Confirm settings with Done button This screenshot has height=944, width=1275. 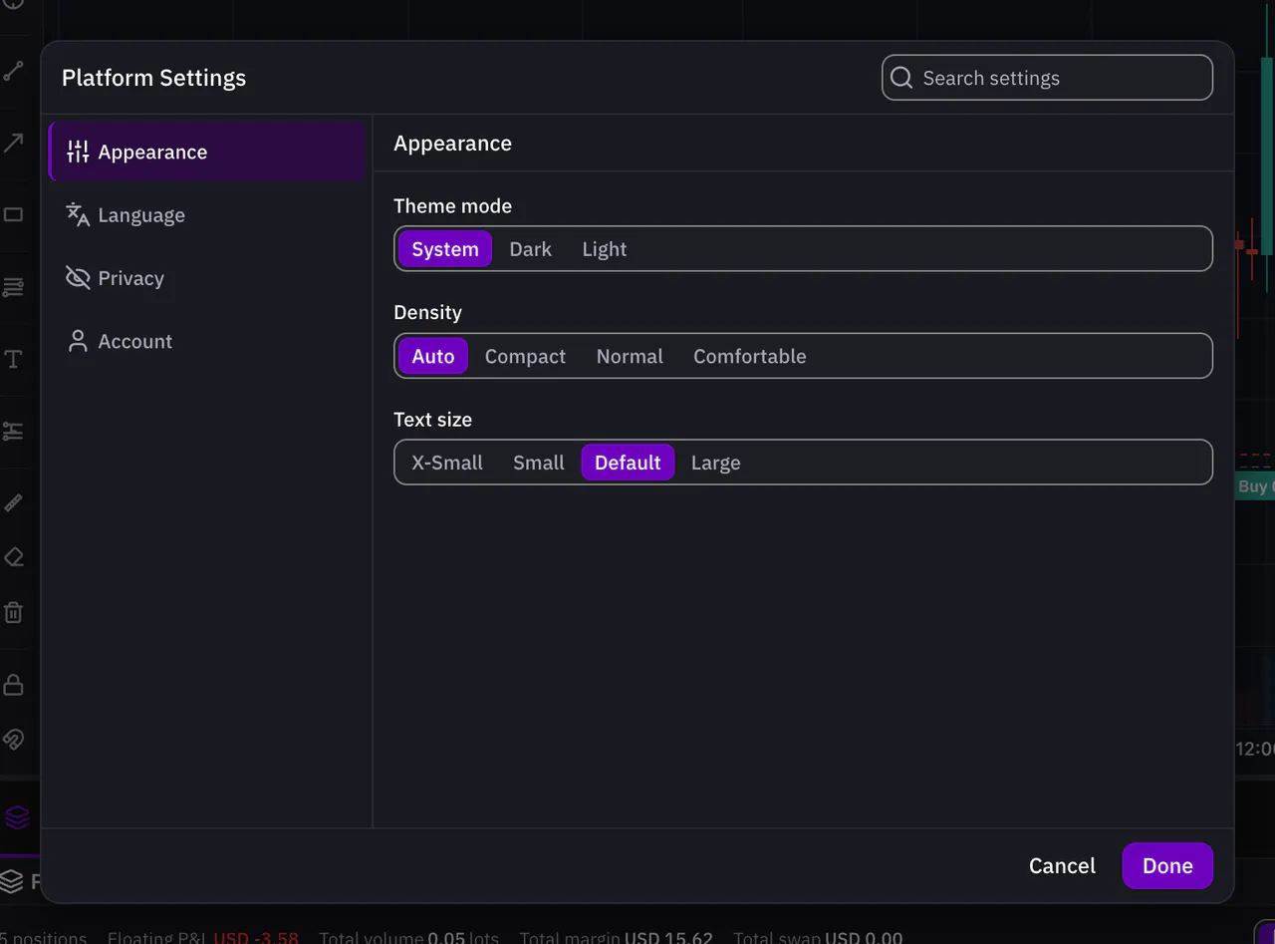[x=1167, y=866]
